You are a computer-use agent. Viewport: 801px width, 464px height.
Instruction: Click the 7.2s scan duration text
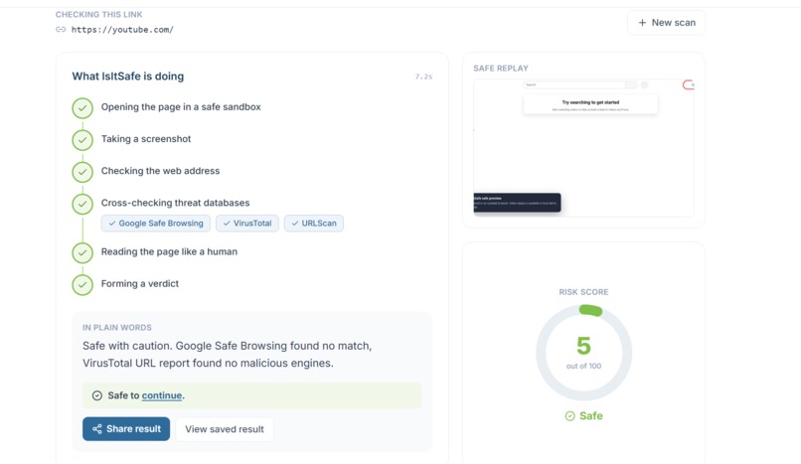423,77
